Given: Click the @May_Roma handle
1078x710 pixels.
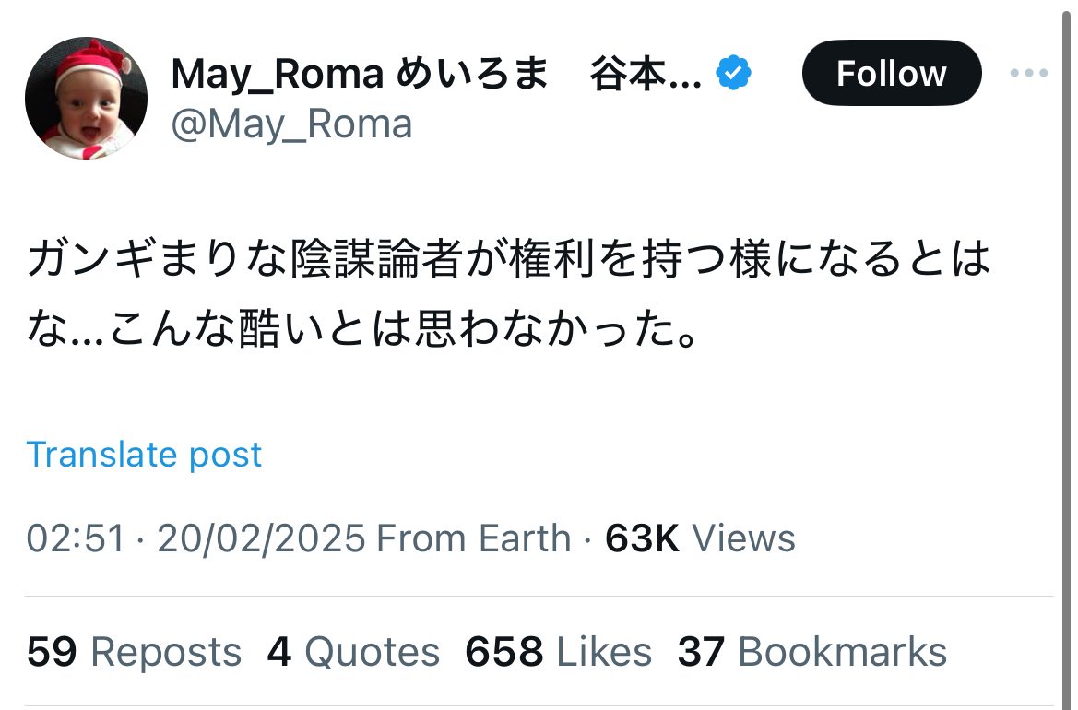Looking at the screenshot, I should [x=291, y=124].
